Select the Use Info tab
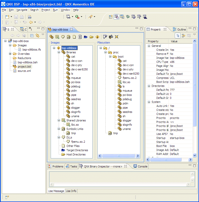Screen dimensions: 199x202 tap(71, 191)
